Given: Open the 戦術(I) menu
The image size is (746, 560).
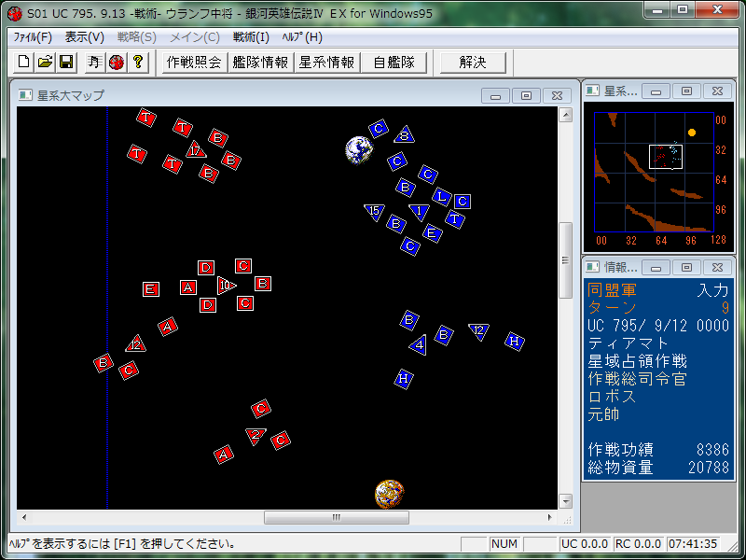Looking at the screenshot, I should click(x=251, y=37).
